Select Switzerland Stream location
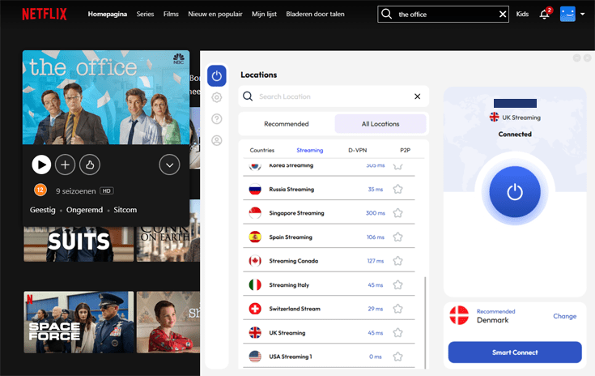Viewport: 595px width, 376px height. [x=329, y=309]
